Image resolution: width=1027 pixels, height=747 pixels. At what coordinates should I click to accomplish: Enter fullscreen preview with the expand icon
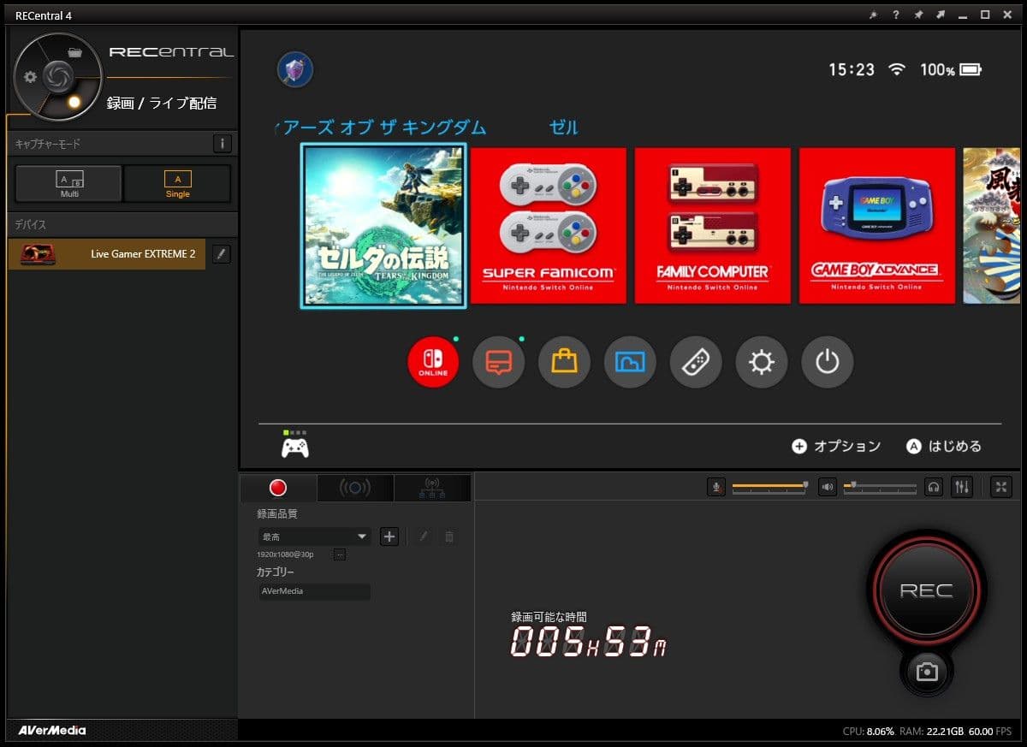pos(1000,487)
